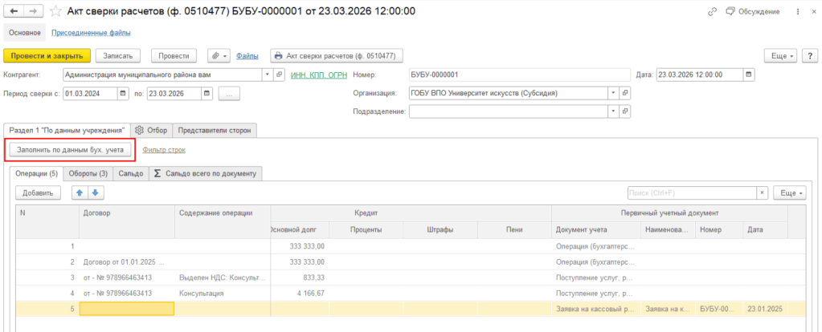822x332 pixels.
Task: Open calendar for period start date
Action: coord(124,94)
